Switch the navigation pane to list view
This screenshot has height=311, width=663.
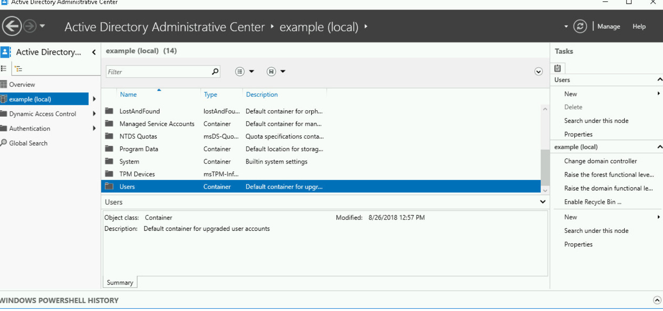click(3, 68)
